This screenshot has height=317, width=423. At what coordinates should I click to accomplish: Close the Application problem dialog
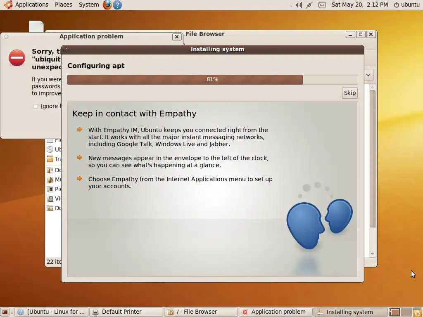click(x=177, y=37)
